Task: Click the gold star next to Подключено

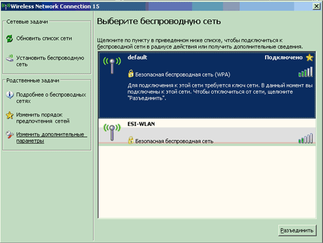Action: [x=309, y=58]
